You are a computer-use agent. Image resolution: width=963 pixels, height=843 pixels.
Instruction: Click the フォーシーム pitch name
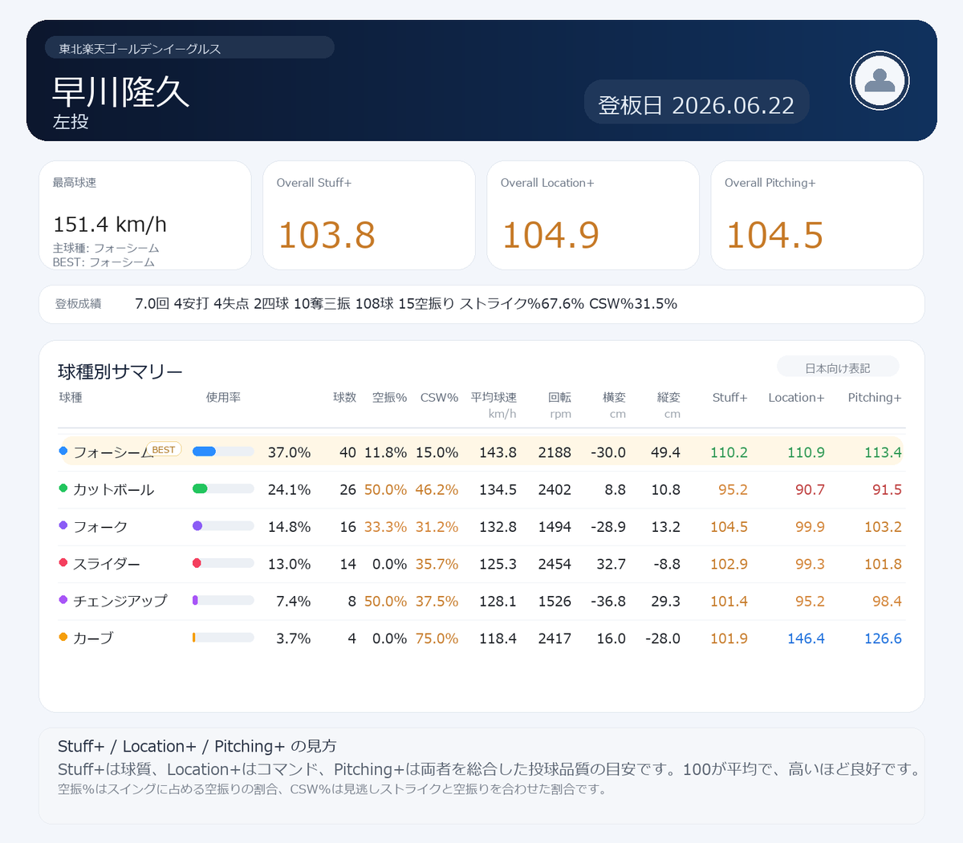tap(113, 452)
